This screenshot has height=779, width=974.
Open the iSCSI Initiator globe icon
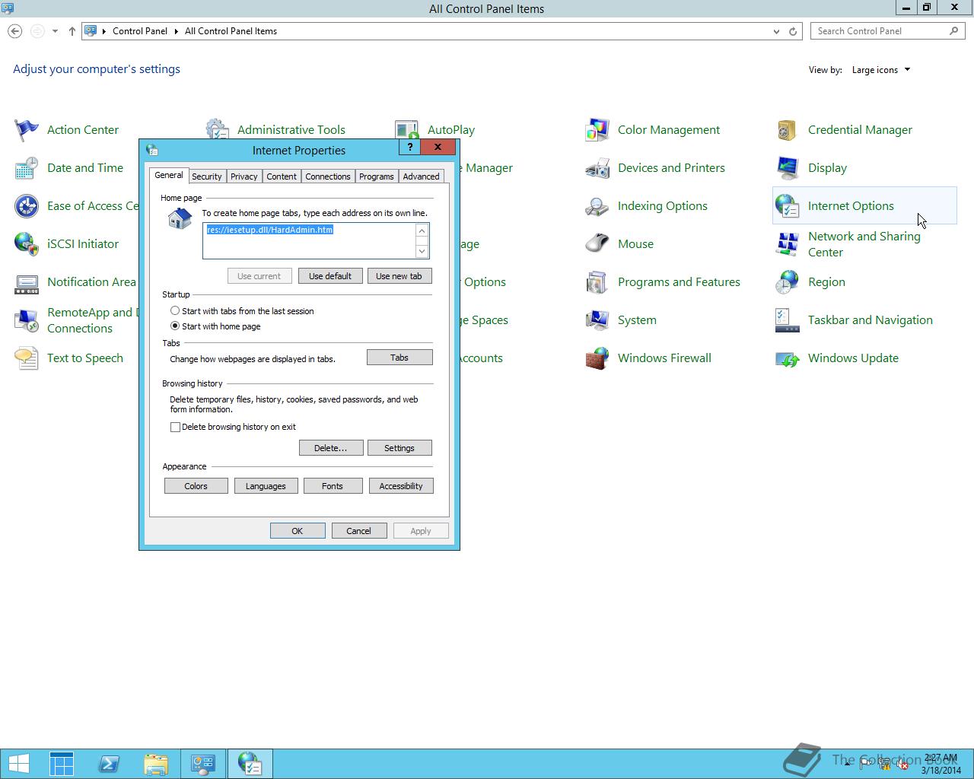coord(27,244)
